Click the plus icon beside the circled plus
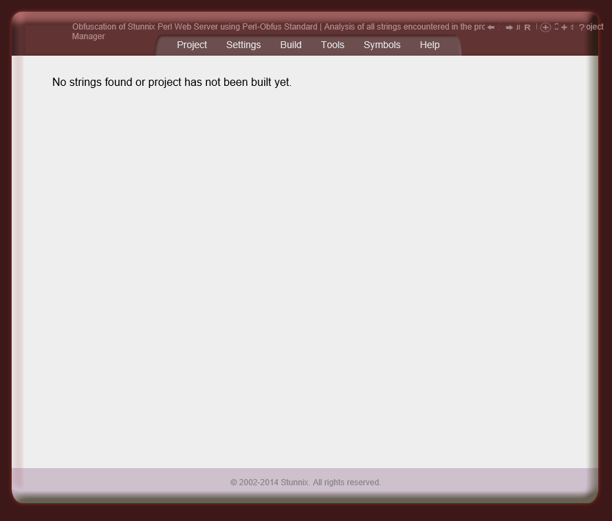This screenshot has height=521, width=612. click(x=565, y=27)
